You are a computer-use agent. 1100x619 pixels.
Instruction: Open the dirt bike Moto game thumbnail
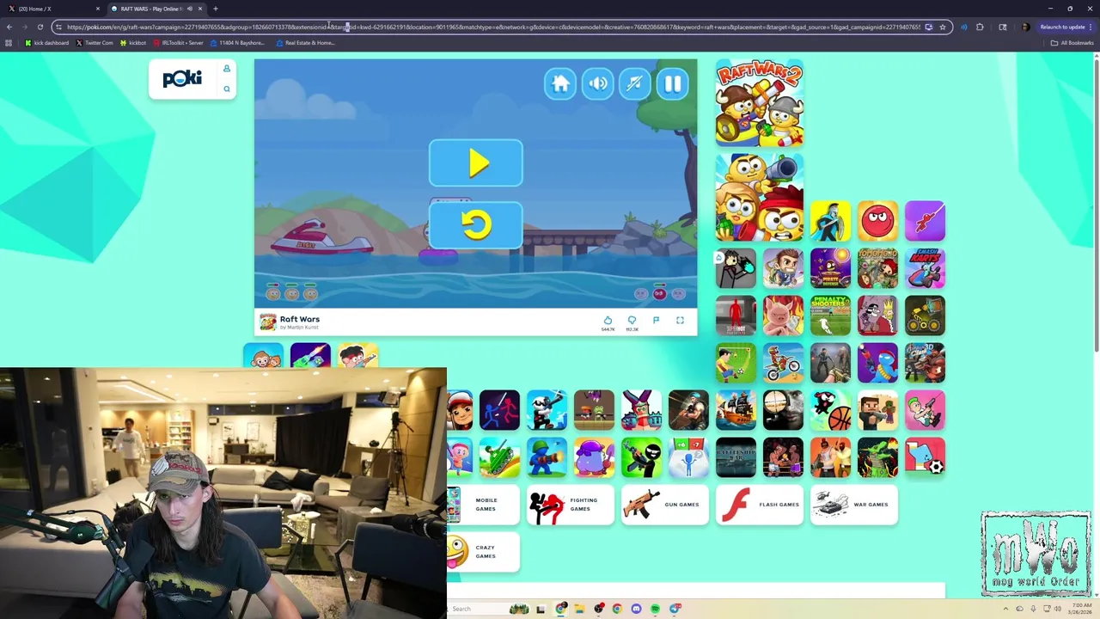click(783, 363)
